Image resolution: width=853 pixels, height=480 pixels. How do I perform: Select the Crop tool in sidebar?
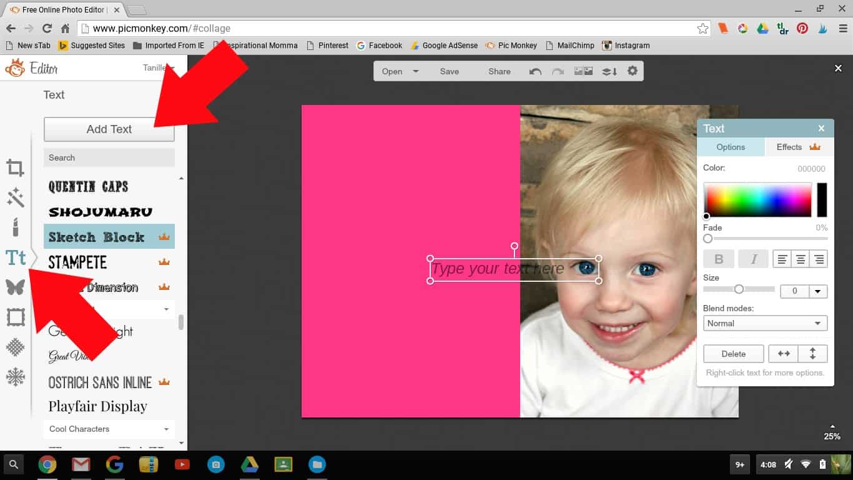click(15, 167)
